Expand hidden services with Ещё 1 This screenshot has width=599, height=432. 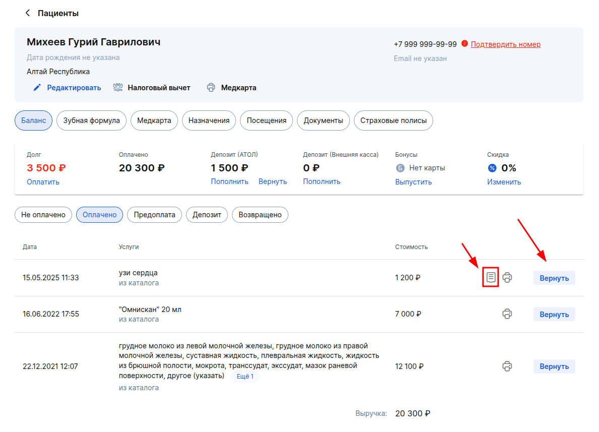pos(245,376)
